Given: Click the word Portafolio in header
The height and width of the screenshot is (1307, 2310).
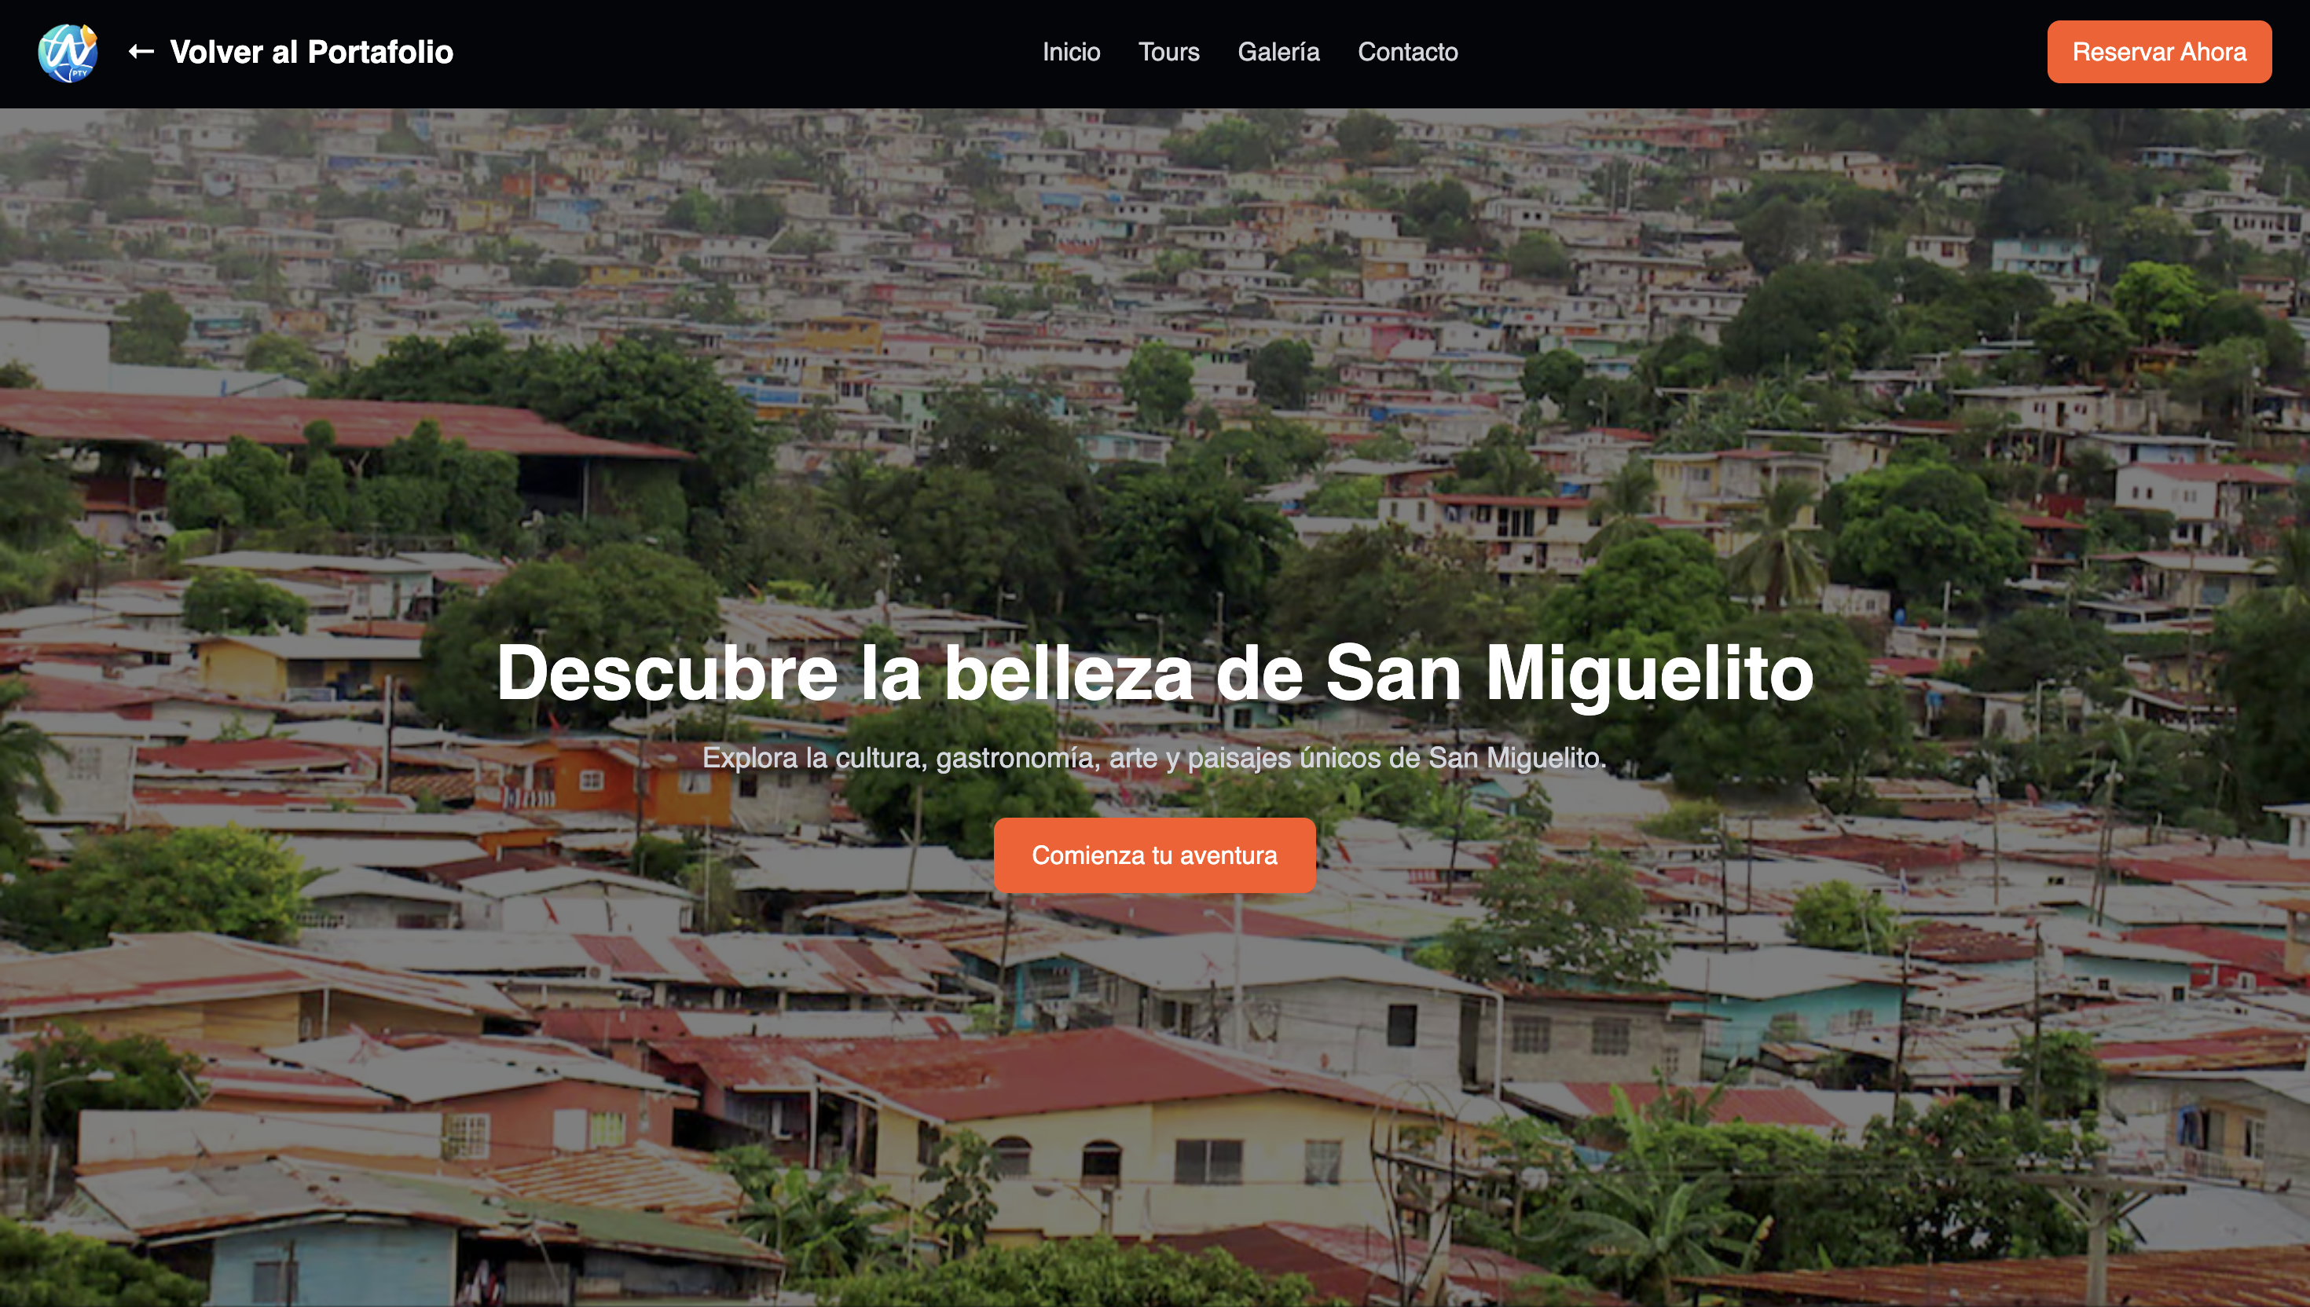Looking at the screenshot, I should (x=380, y=52).
